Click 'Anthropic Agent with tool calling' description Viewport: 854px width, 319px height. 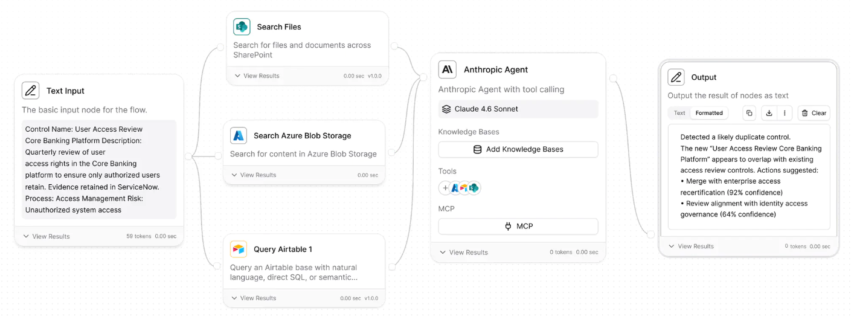point(501,89)
